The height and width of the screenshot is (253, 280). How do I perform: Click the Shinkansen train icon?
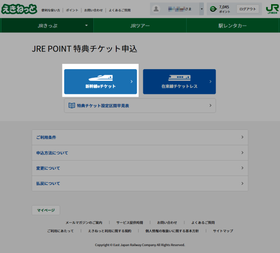point(100,78)
